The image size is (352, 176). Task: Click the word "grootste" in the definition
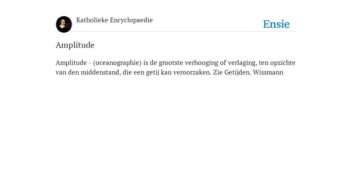(x=171, y=63)
